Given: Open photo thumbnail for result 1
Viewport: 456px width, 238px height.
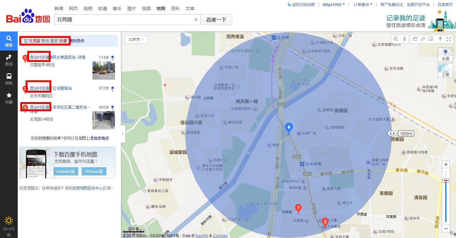Looking at the screenshot, I should 104,70.
